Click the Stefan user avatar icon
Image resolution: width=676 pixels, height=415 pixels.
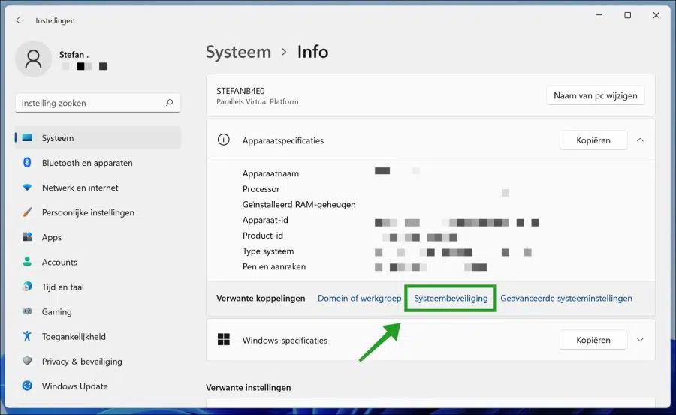[33, 59]
